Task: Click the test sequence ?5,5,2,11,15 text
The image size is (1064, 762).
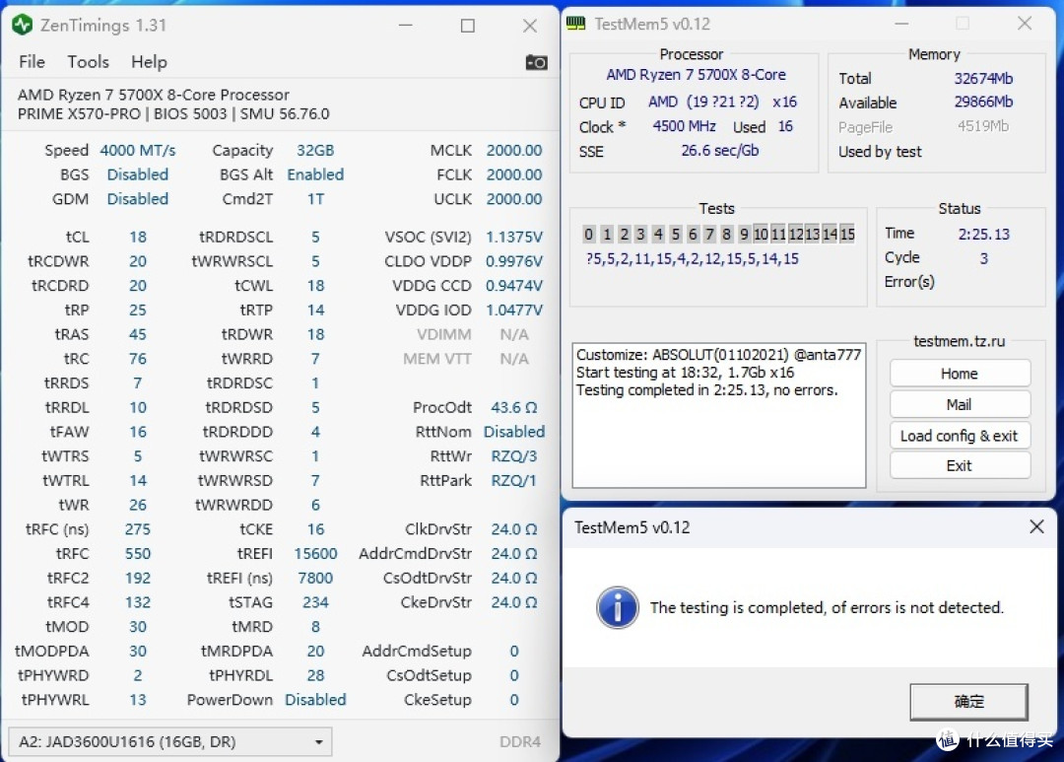Action: pyautogui.click(x=693, y=258)
